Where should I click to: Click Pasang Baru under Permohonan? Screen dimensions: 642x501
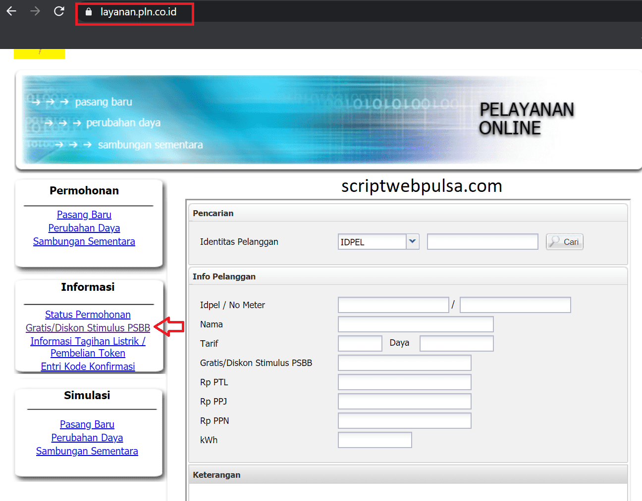coord(84,214)
